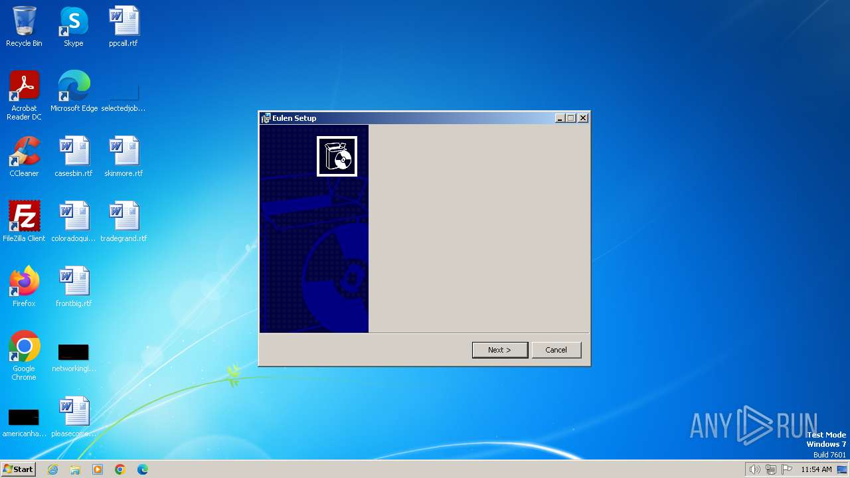850x478 pixels.
Task: Open Action Center flag icon
Action: point(787,469)
